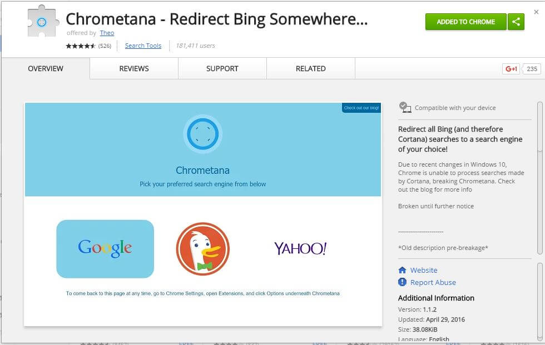The width and height of the screenshot is (545, 345).
Task: Select the Google search engine tile
Action: (105, 248)
